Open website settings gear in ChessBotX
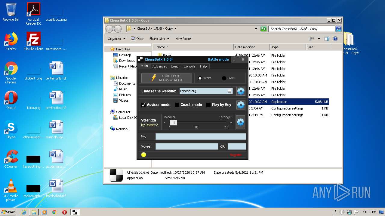385x216 pixels. 241,91
